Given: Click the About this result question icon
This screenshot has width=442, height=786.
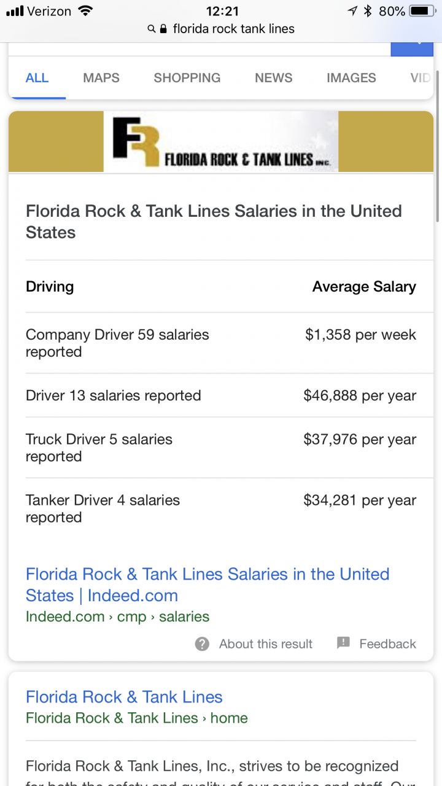Looking at the screenshot, I should click(x=202, y=644).
